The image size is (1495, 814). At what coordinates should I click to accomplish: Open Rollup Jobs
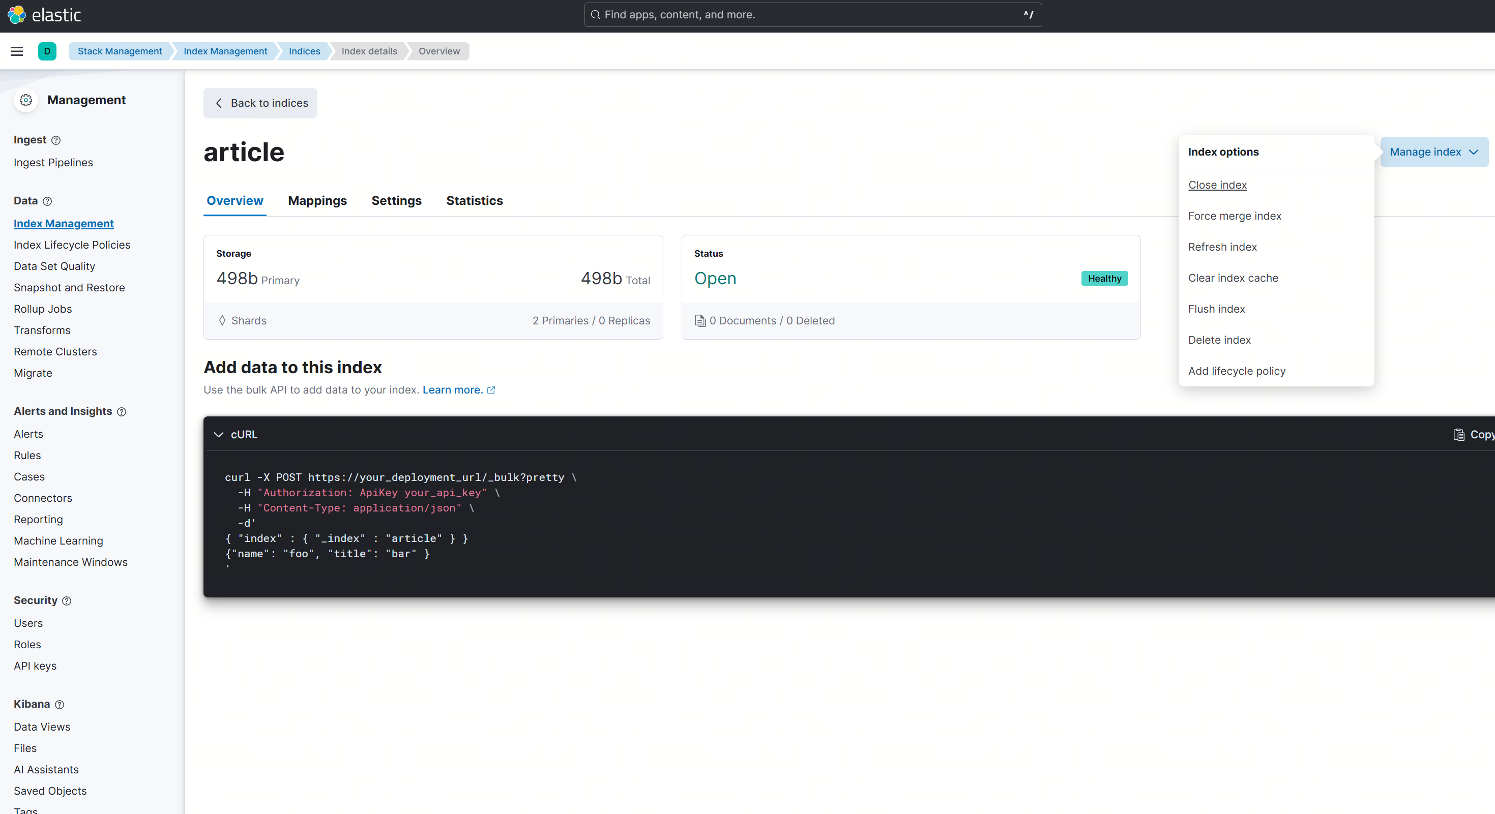point(43,309)
